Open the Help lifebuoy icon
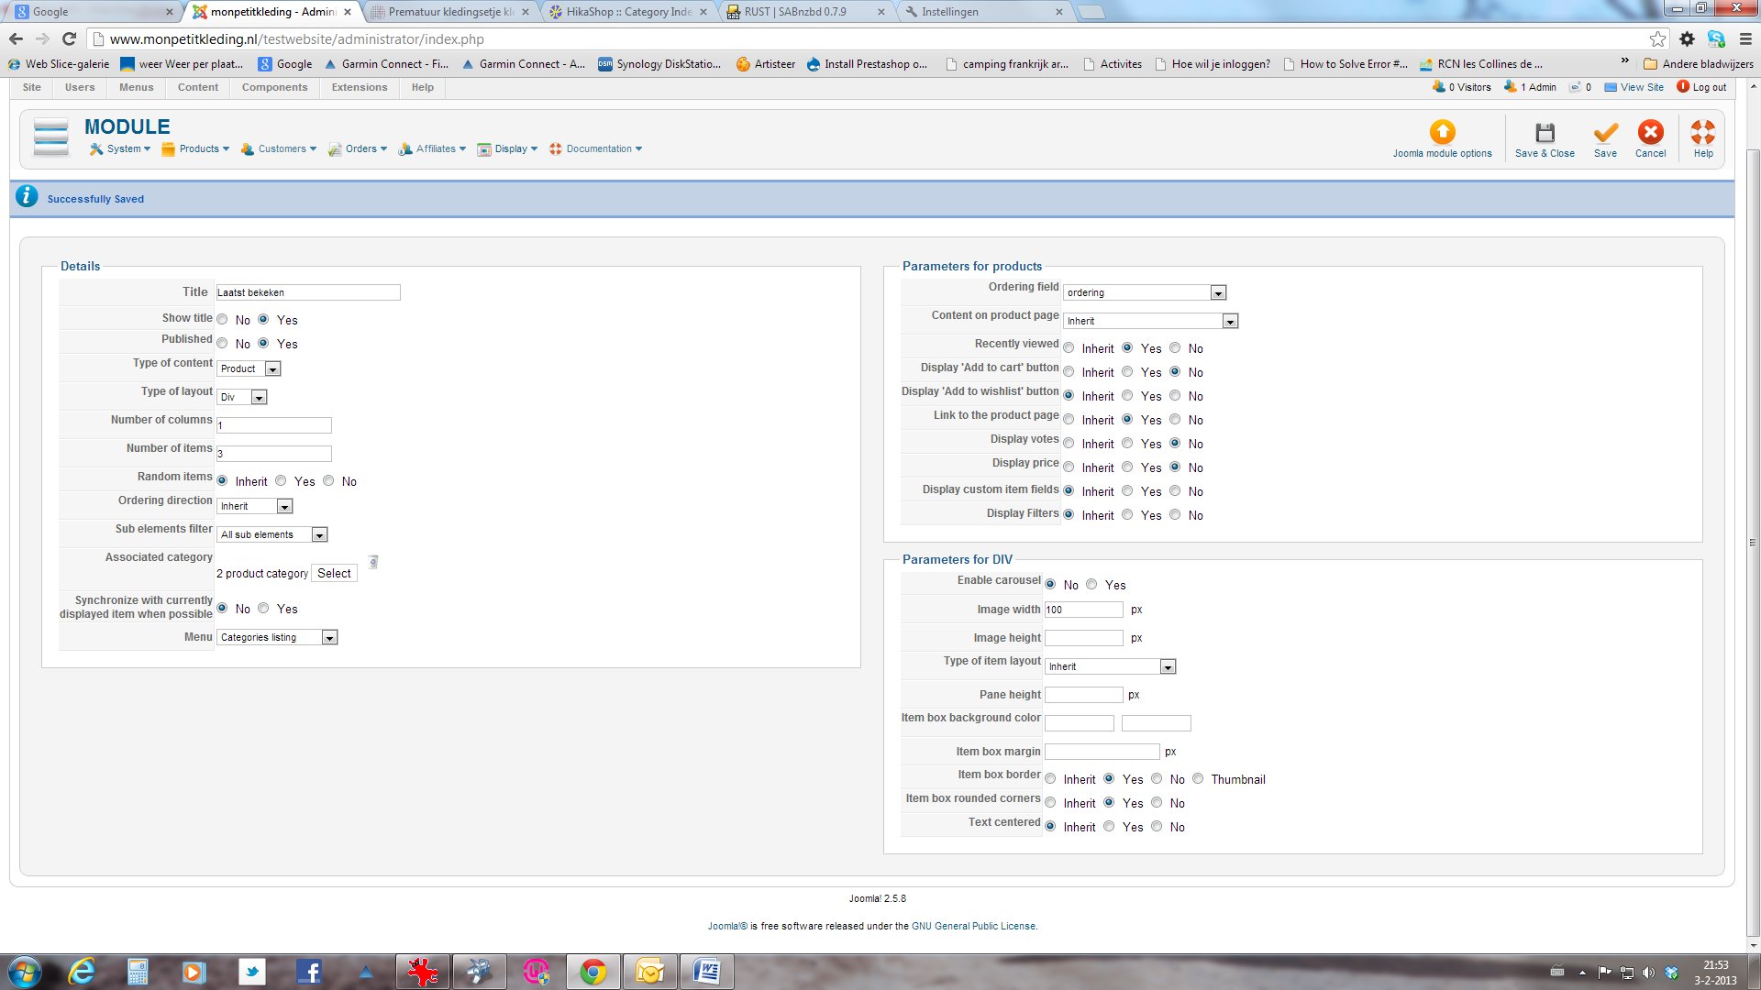 1702,133
